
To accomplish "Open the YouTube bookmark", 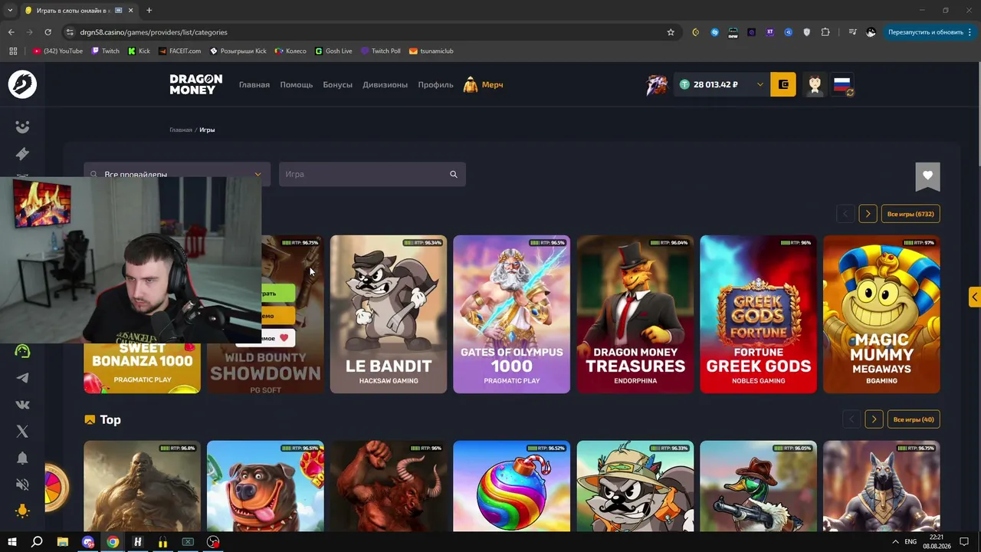I will point(57,51).
